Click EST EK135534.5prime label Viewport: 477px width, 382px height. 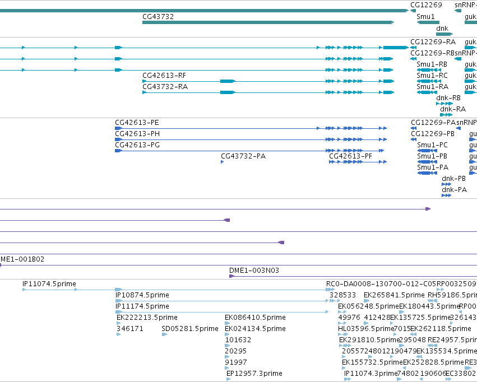point(447,351)
